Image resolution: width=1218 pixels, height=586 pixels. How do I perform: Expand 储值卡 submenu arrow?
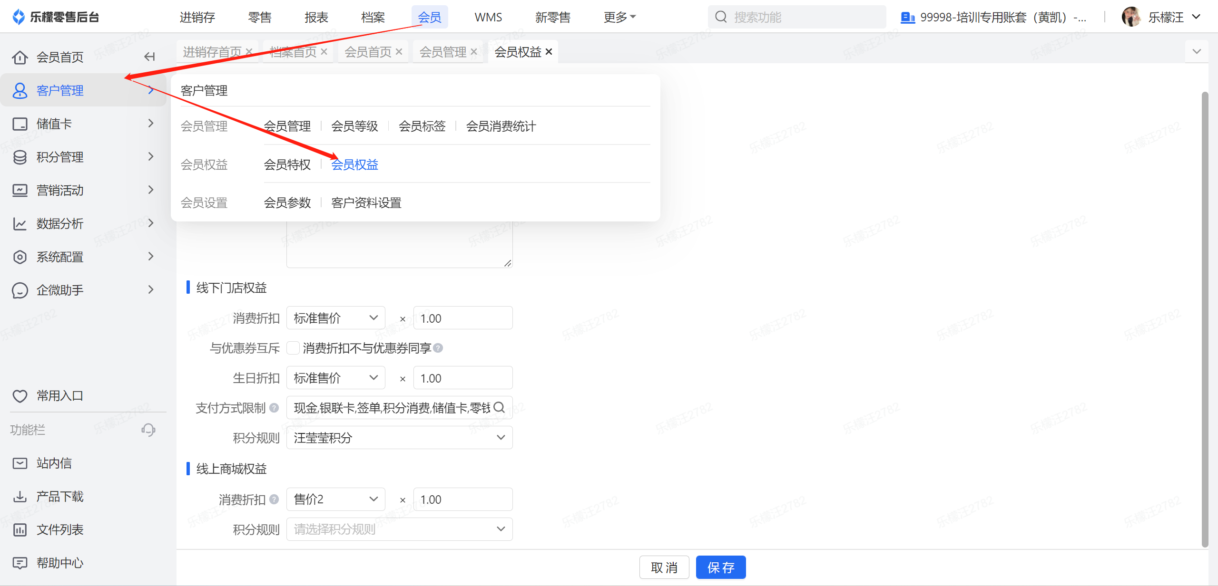tap(151, 124)
